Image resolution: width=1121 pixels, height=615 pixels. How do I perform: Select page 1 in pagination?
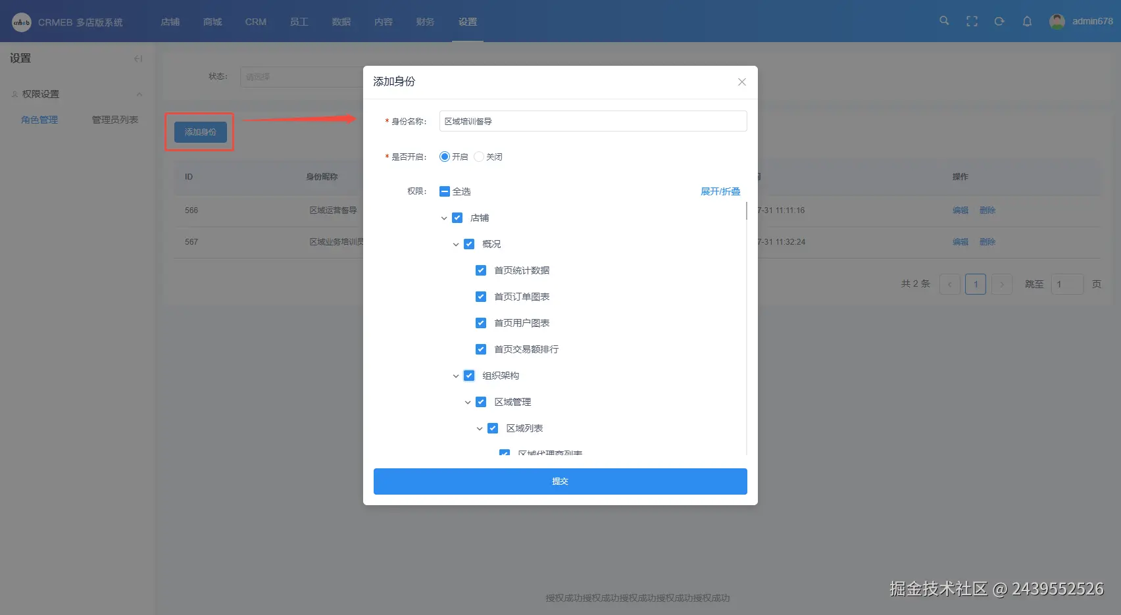click(976, 284)
